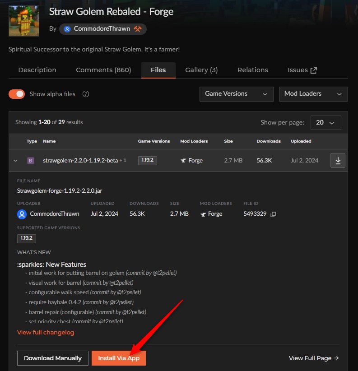The height and width of the screenshot is (371, 358).
Task: Open View full changelog link
Action: coord(46,333)
